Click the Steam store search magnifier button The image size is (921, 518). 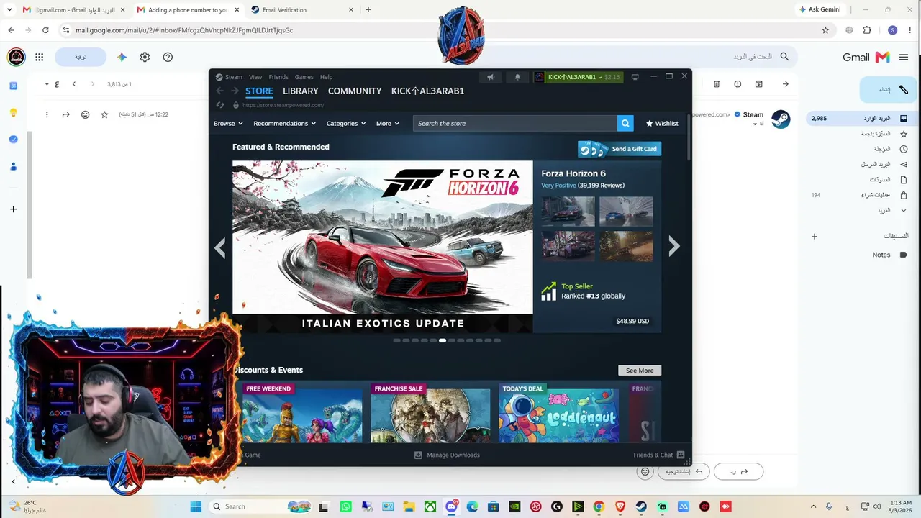pos(625,123)
